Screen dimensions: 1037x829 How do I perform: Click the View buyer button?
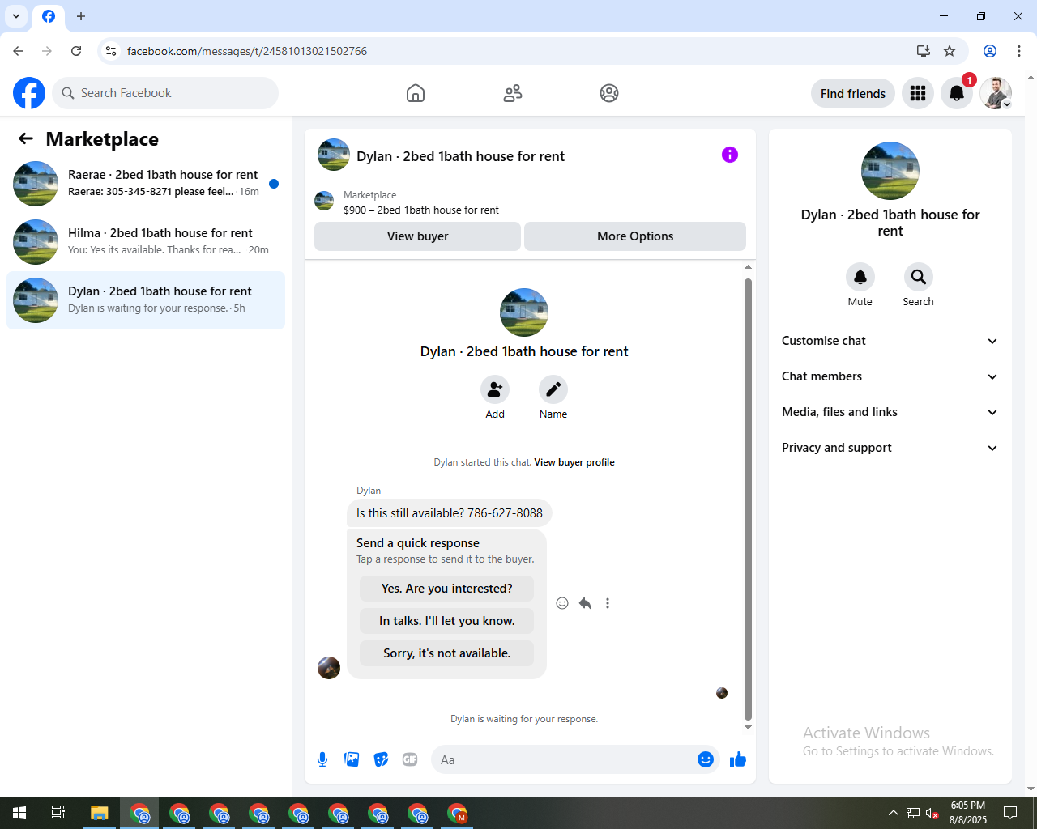pyautogui.click(x=417, y=236)
